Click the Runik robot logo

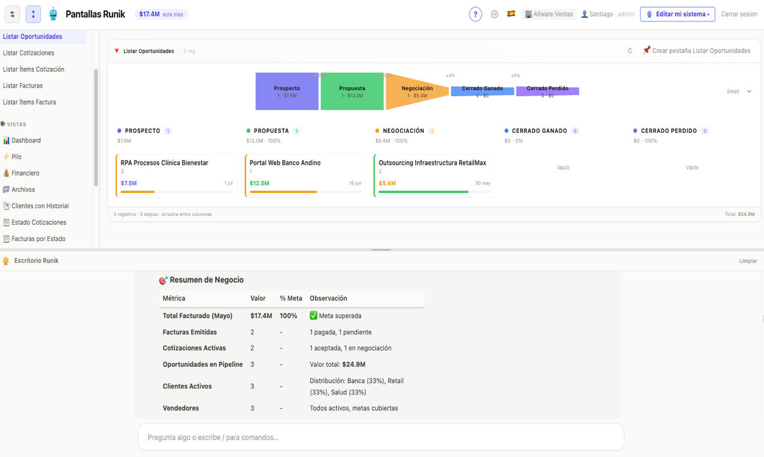coord(54,14)
